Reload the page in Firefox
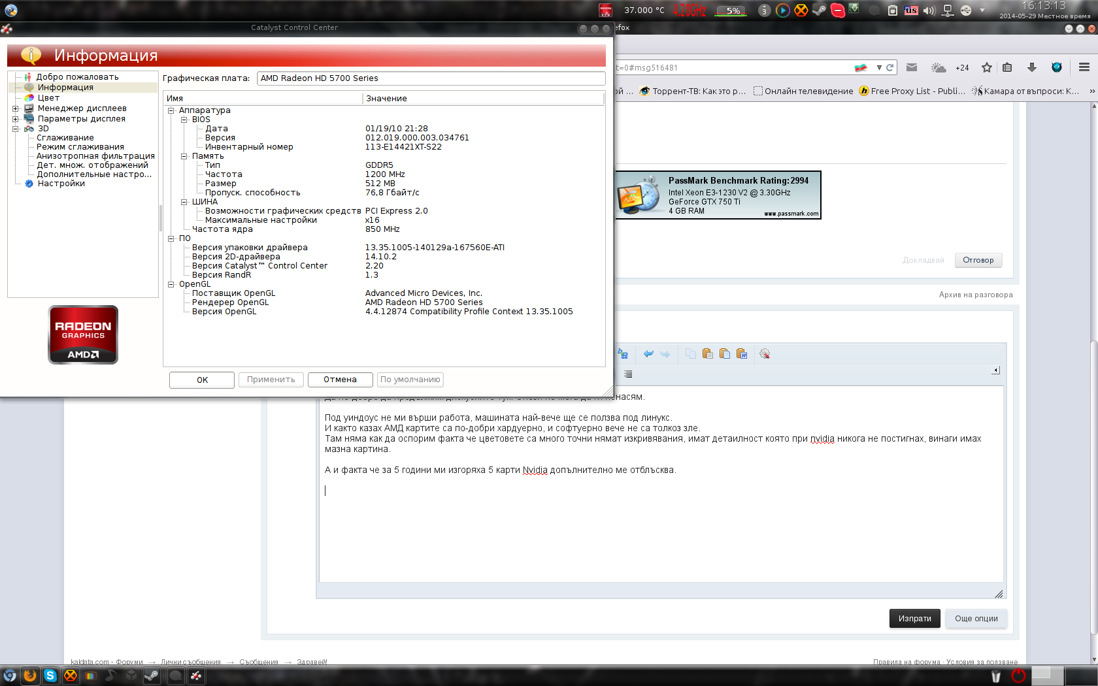Image resolution: width=1098 pixels, height=686 pixels. click(890, 67)
